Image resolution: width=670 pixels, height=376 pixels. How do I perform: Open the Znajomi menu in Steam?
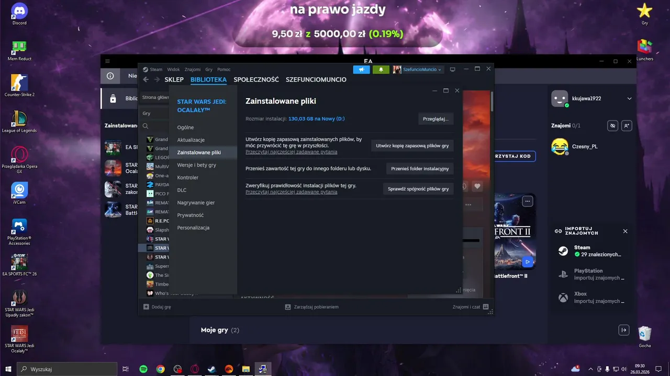(x=193, y=69)
